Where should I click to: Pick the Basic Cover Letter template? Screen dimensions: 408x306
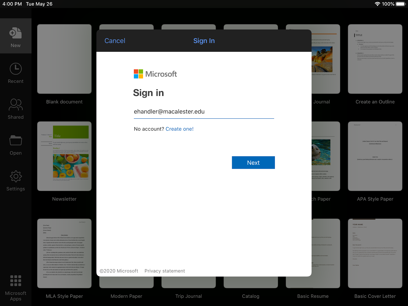(x=375, y=253)
